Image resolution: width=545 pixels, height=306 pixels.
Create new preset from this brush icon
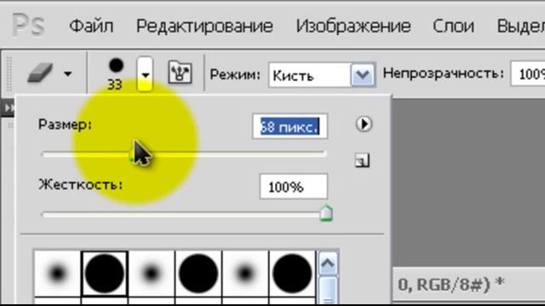coord(362,161)
